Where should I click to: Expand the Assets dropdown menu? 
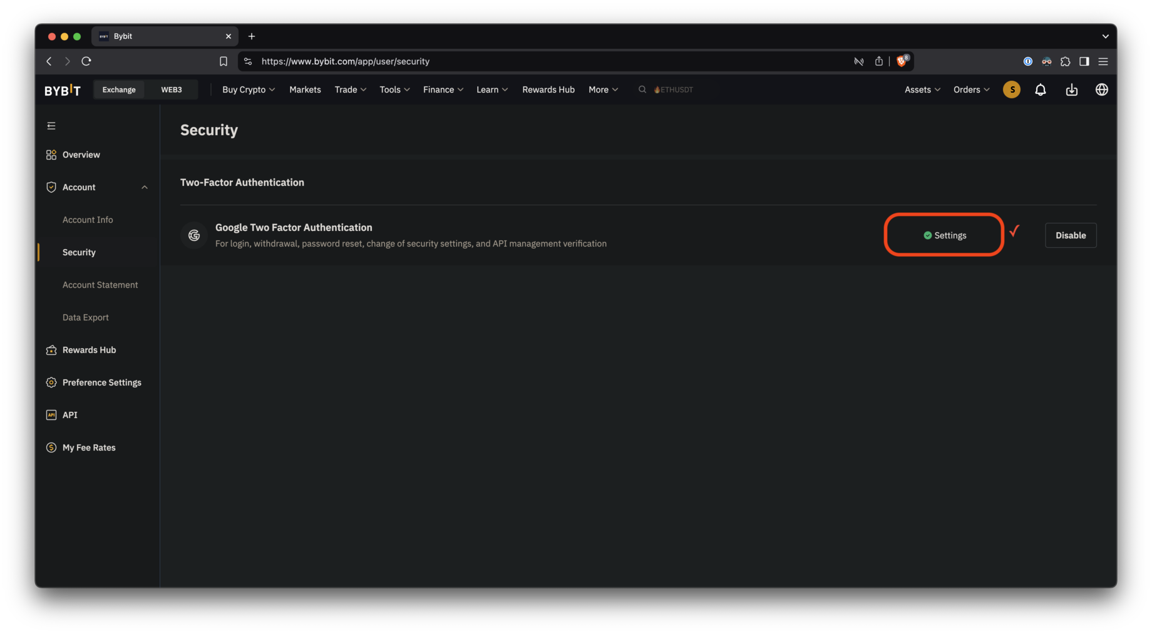[x=922, y=89]
